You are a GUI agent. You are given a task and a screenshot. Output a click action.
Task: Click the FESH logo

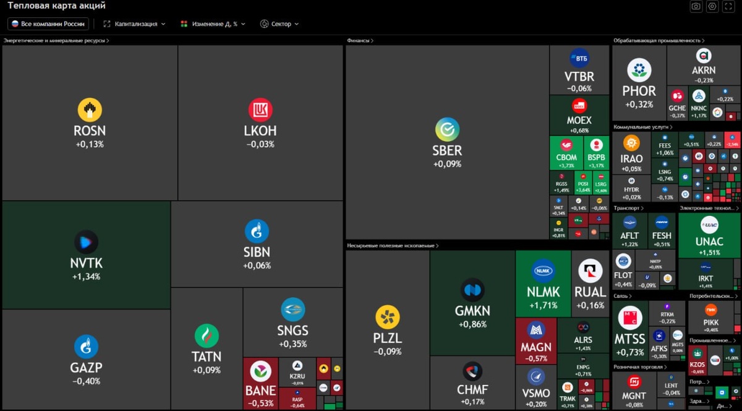[662, 222]
